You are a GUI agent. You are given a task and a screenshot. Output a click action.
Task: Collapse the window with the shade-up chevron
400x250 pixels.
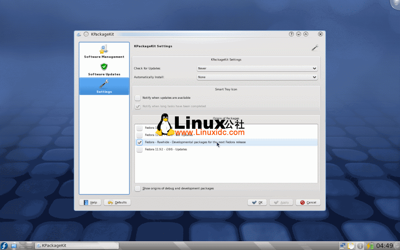tap(305, 34)
